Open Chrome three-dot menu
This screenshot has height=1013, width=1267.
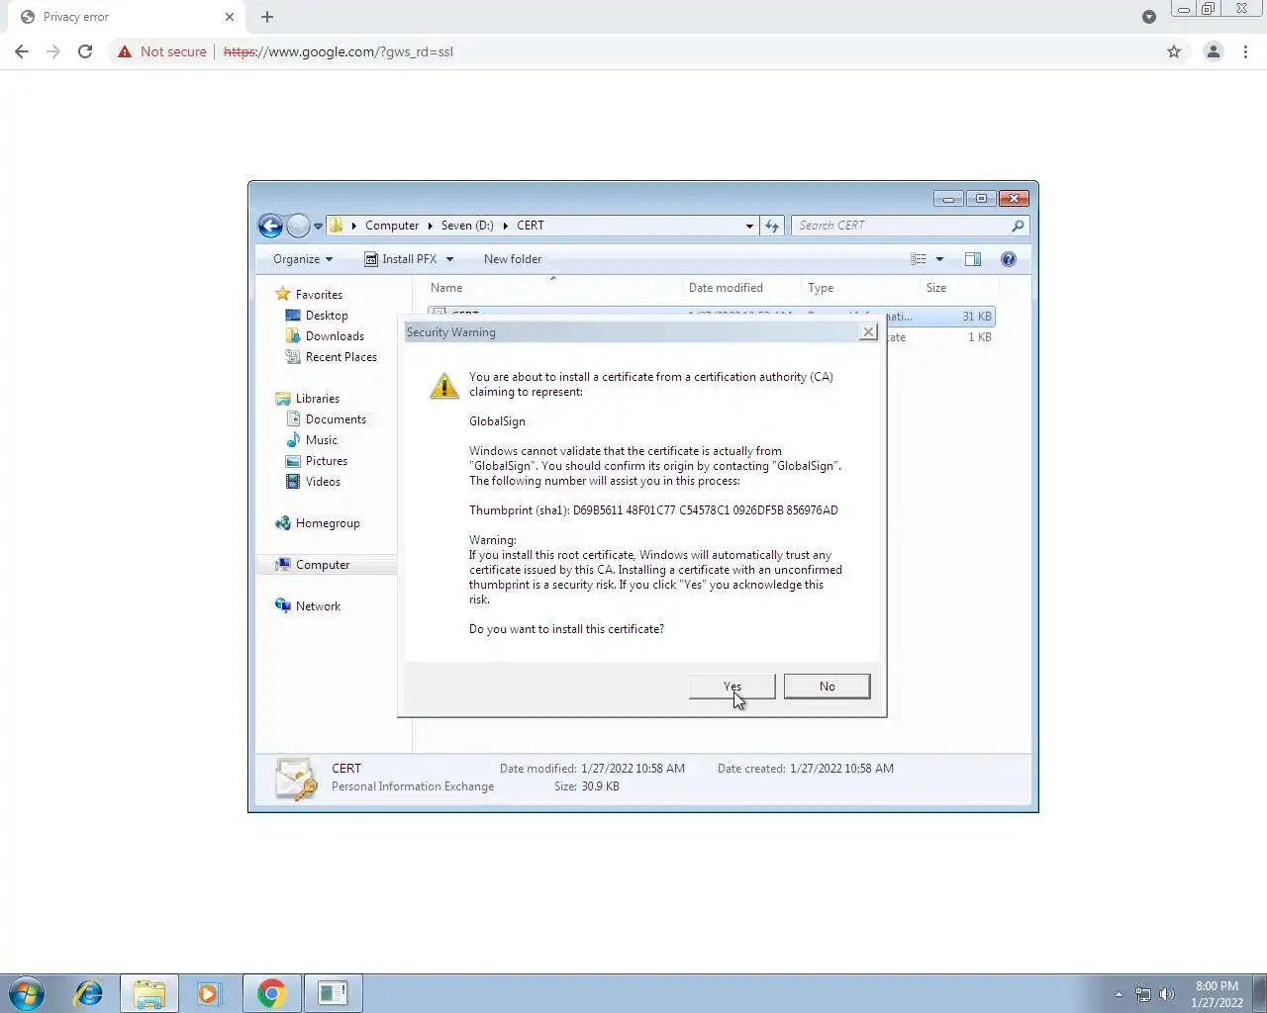(x=1245, y=51)
